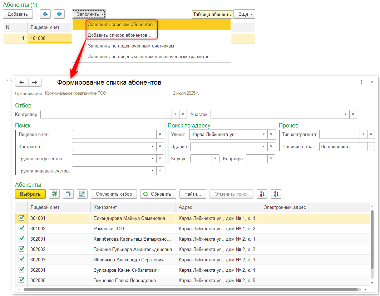
Task: Click the check all rows icon
Action: (x=54, y=194)
